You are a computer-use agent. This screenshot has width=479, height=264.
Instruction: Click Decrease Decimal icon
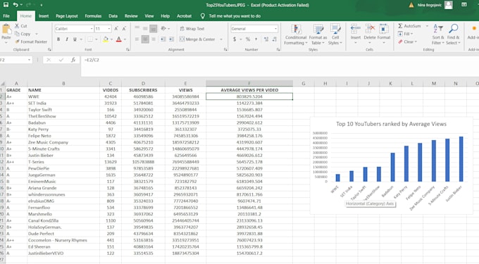274,39
